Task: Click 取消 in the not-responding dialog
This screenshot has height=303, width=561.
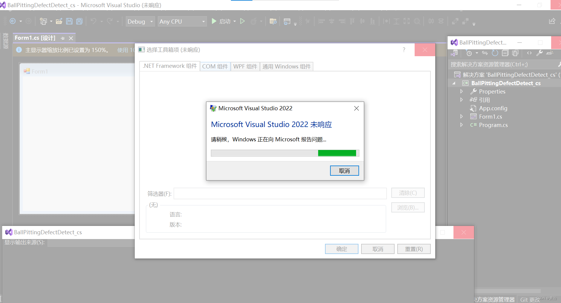Action: tap(344, 171)
